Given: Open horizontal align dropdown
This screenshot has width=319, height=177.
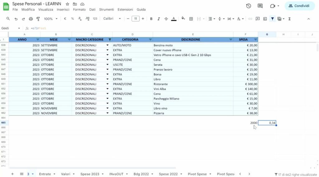Looking at the screenshot, I should [x=212, y=19].
